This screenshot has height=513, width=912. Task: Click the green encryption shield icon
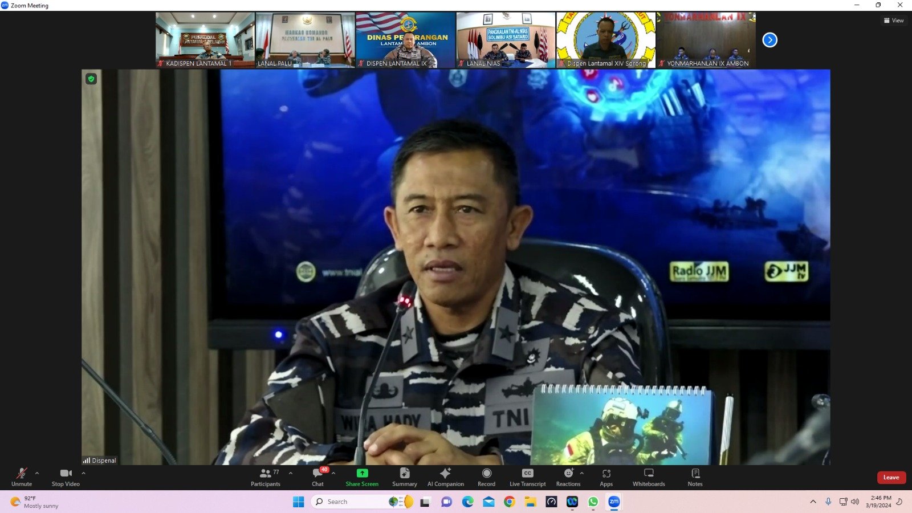pyautogui.click(x=91, y=79)
